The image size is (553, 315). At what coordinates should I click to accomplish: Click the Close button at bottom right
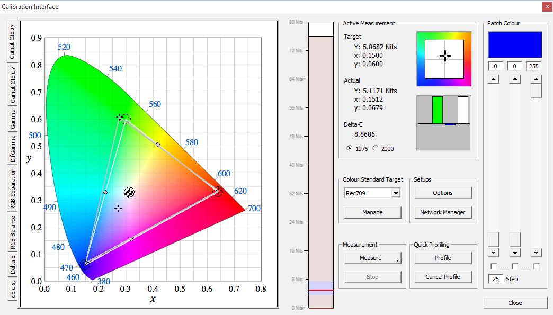pos(515,303)
